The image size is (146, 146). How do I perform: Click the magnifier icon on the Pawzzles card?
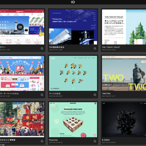click(95, 141)
